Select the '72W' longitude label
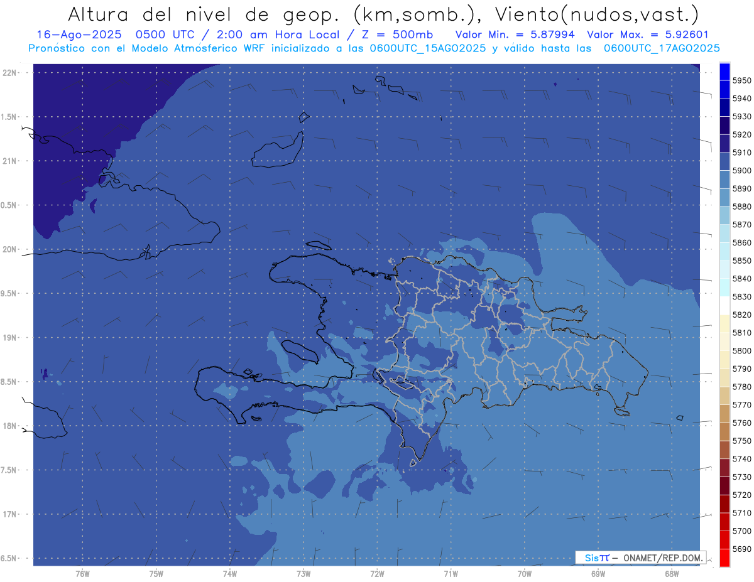This screenshot has width=754, height=582. [377, 573]
